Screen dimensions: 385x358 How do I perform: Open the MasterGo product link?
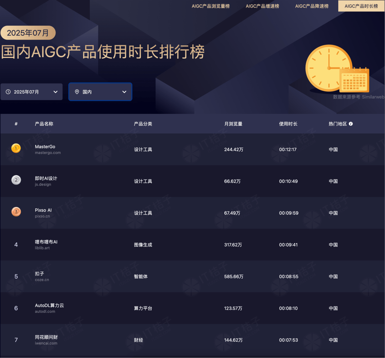click(x=45, y=147)
